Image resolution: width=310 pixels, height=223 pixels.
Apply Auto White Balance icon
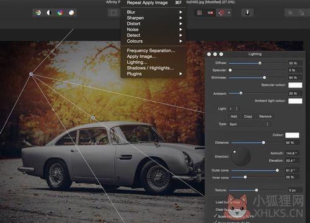tap(71, 13)
